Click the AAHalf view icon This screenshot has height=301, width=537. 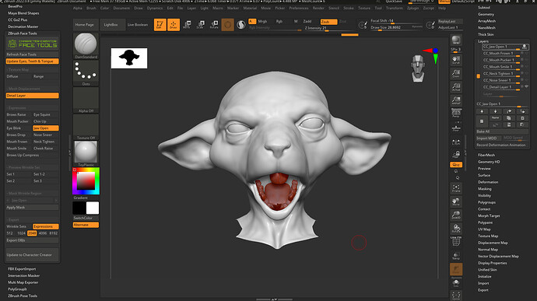click(x=456, y=100)
